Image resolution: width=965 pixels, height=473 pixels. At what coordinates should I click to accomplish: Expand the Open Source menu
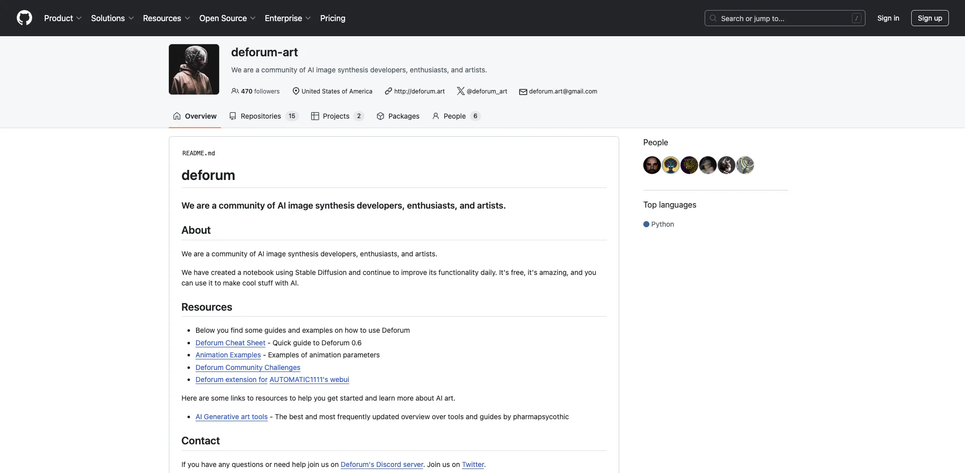[x=227, y=18]
